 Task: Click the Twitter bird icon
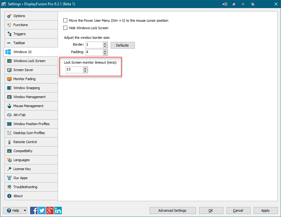coord(42,210)
